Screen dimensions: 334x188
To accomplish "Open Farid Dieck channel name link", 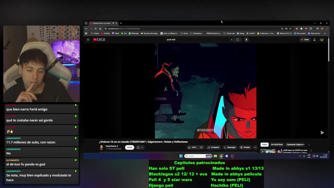I will click(111, 146).
